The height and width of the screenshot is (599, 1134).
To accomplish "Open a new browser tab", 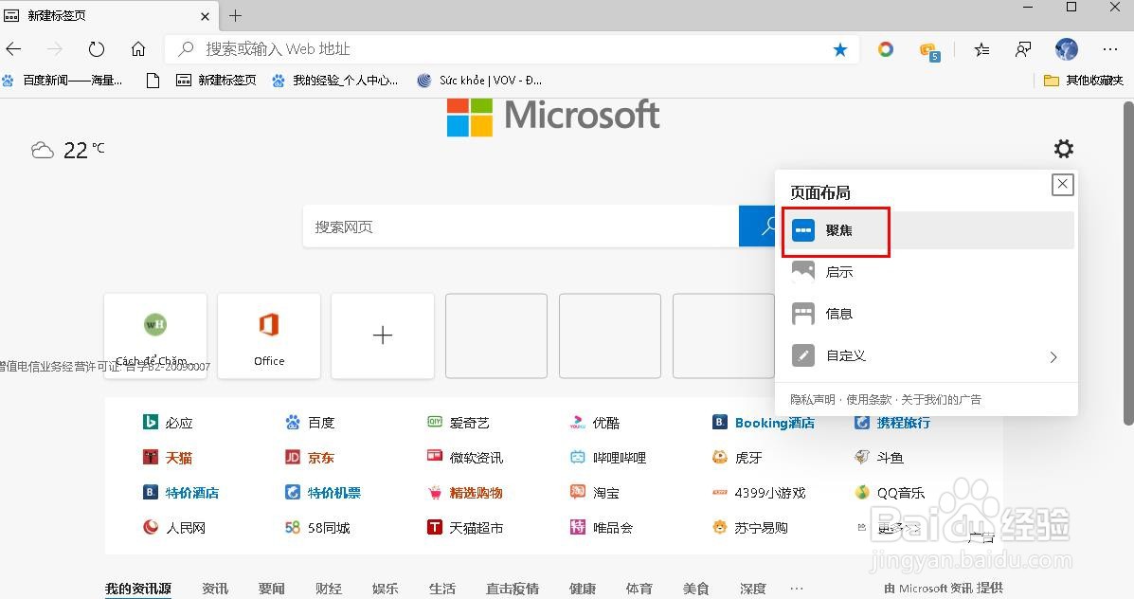I will coord(235,15).
